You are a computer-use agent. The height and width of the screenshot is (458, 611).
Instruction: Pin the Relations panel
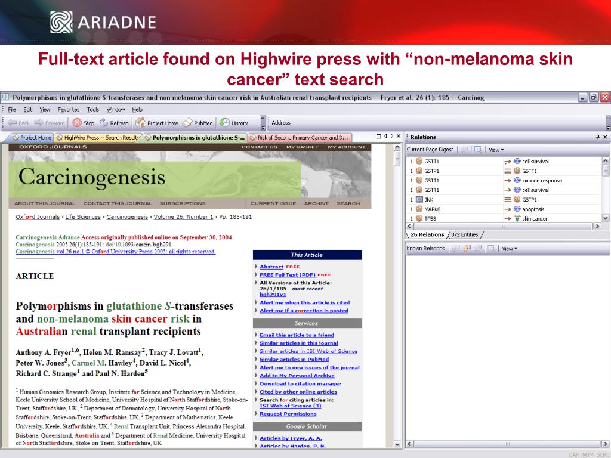[598, 137]
